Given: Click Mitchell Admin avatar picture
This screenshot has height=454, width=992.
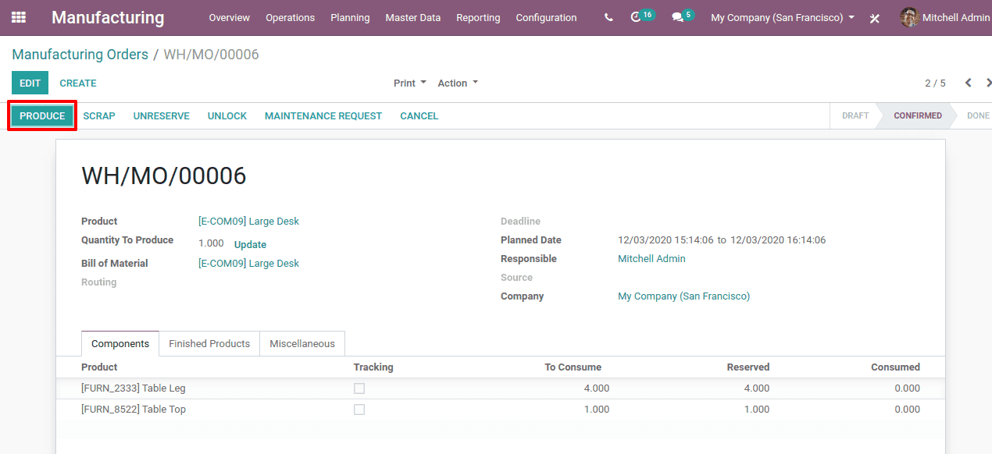Looking at the screenshot, I should pos(909,17).
